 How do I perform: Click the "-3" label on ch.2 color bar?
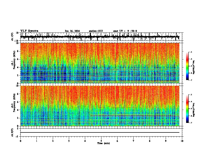[x=191, y=95]
